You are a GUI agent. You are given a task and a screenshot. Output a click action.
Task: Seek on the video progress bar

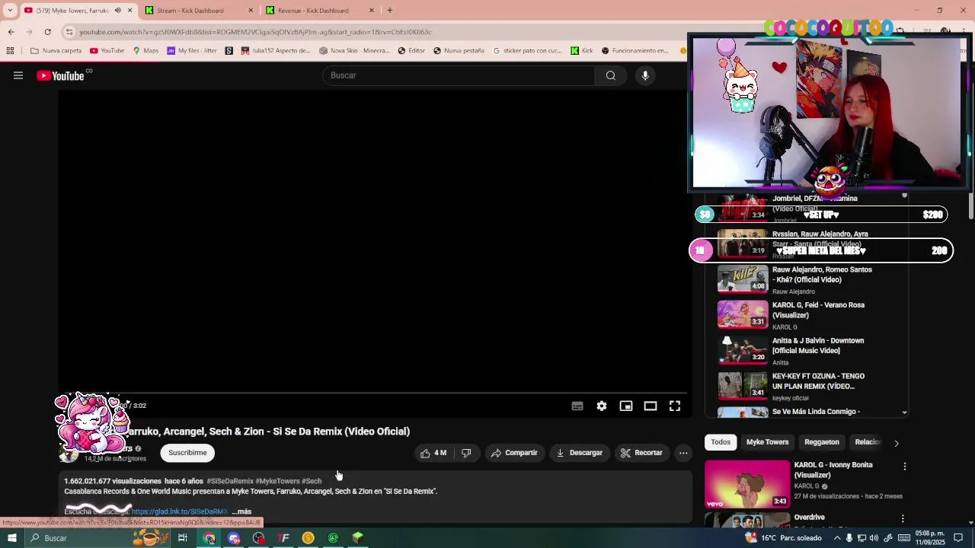coord(375,393)
